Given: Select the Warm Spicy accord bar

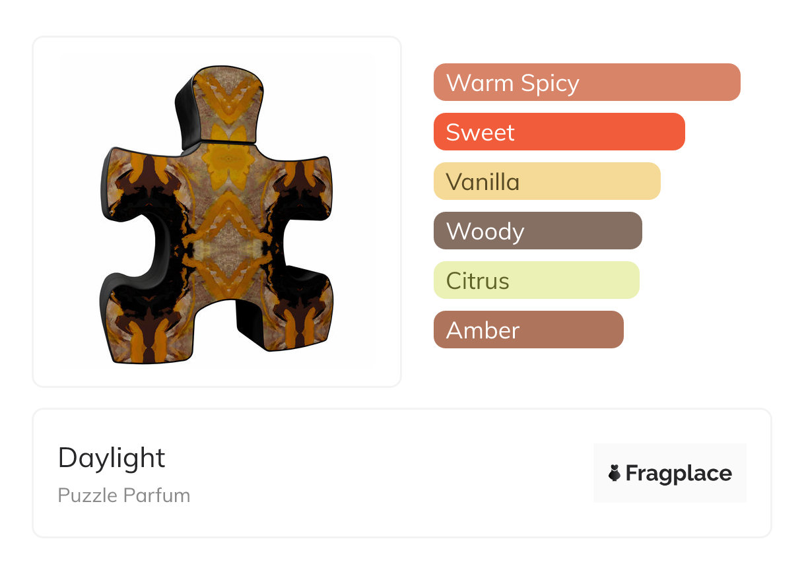Looking at the screenshot, I should tap(586, 82).
